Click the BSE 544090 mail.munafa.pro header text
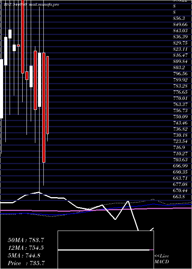The image size is (192, 269). pyautogui.click(x=31, y=5)
